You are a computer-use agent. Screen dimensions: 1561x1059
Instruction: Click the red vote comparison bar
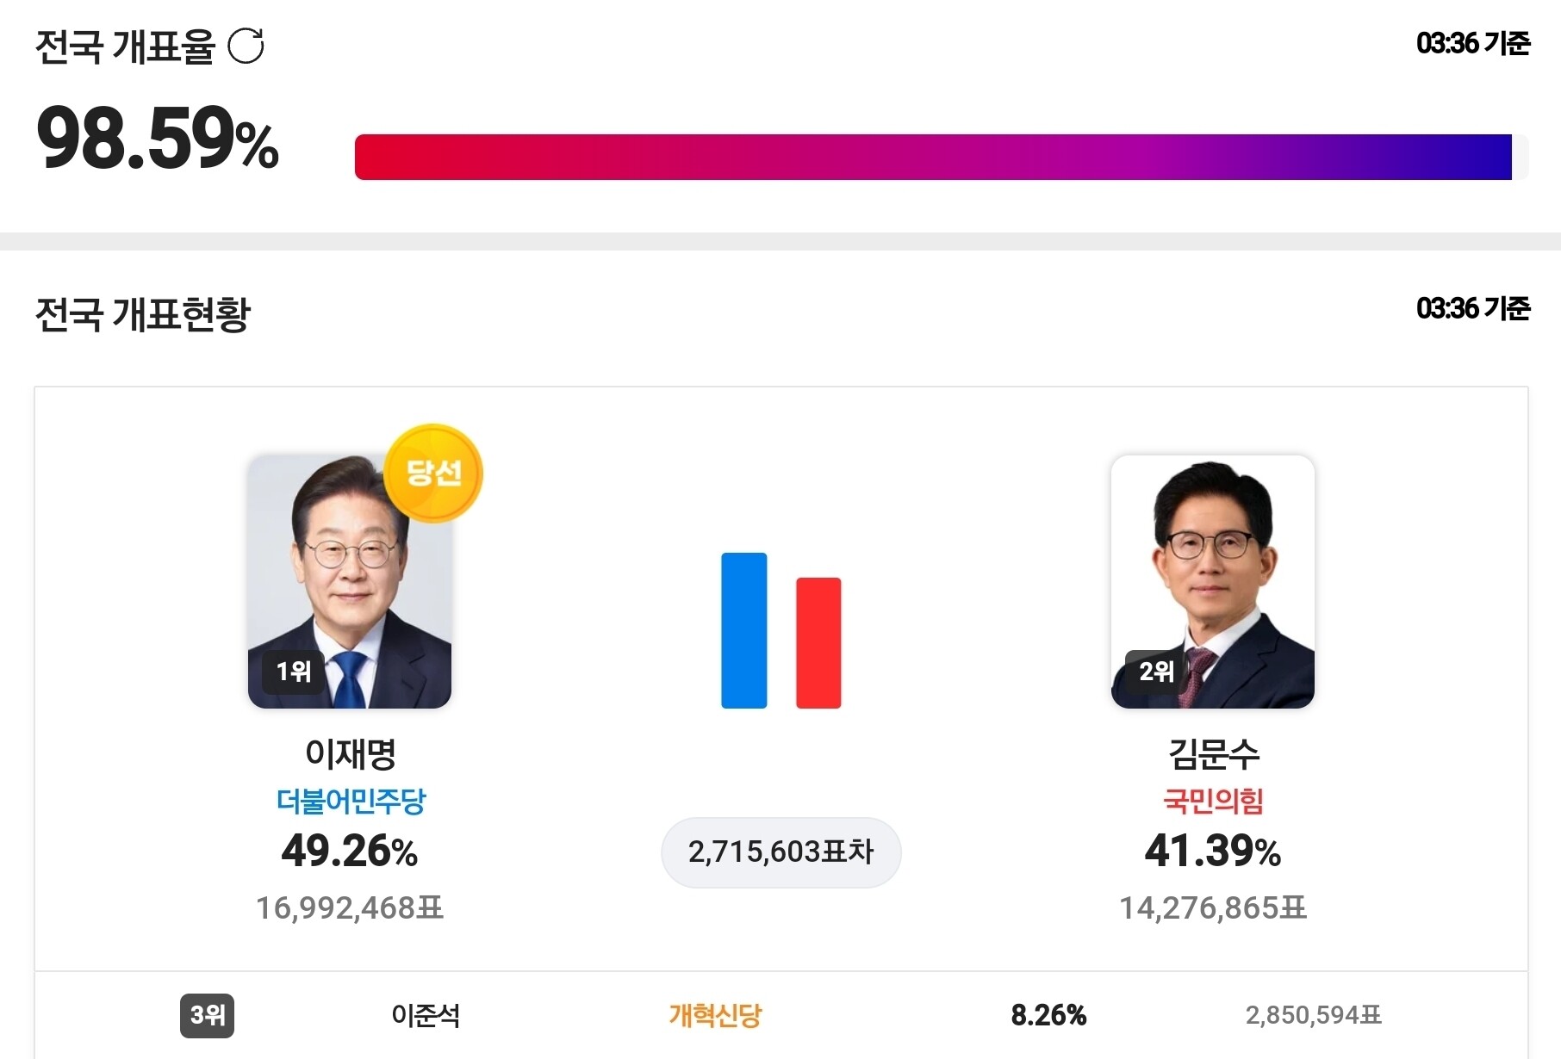pyautogui.click(x=818, y=642)
